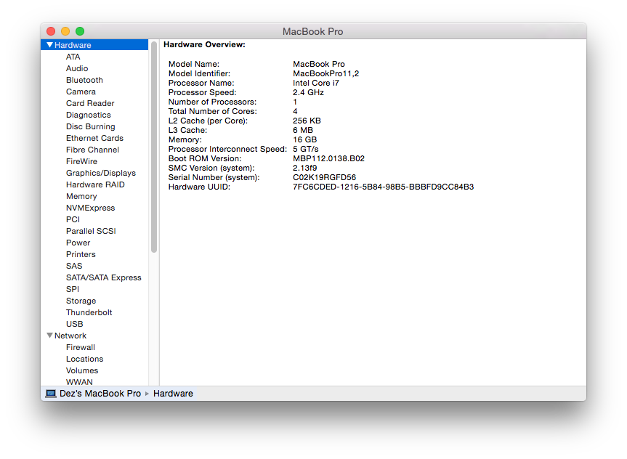Viewport: 627px width, 459px height.
Task: Click the Total Number of Cores label
Action: click(x=213, y=111)
